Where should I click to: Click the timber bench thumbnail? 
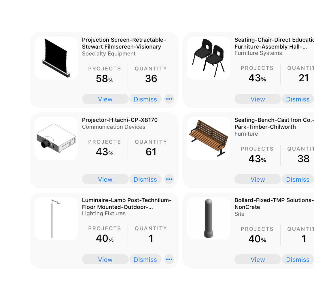tap(209, 138)
